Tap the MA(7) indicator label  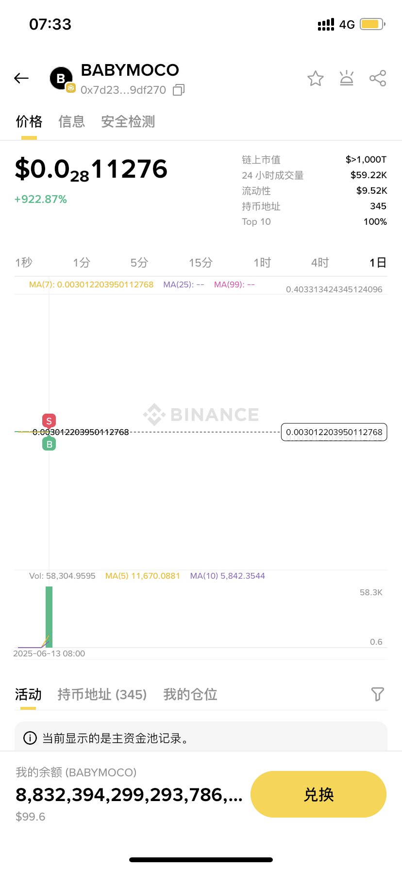tap(91, 284)
